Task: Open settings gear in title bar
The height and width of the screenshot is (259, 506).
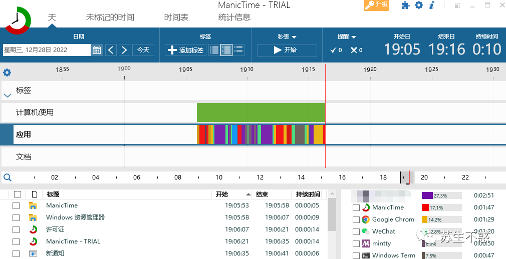Action: pyautogui.click(x=418, y=5)
